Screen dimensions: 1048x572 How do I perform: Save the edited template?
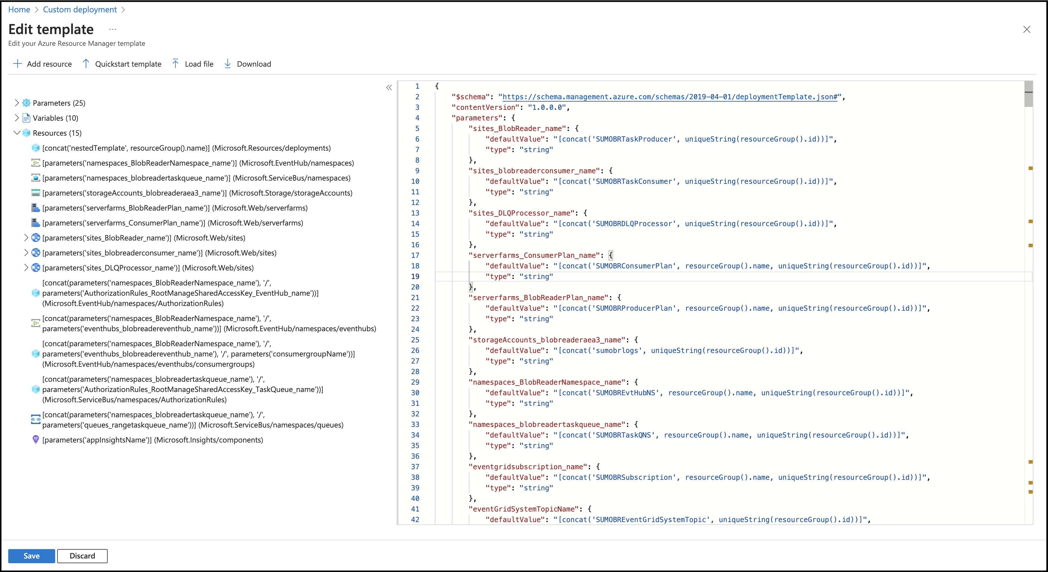click(x=31, y=556)
